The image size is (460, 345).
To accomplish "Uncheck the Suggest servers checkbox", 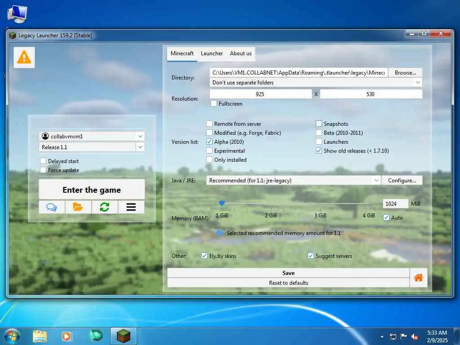I will [311, 256].
